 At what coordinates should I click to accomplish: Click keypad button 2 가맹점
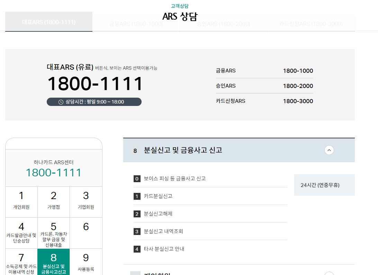pyautogui.click(x=54, y=202)
